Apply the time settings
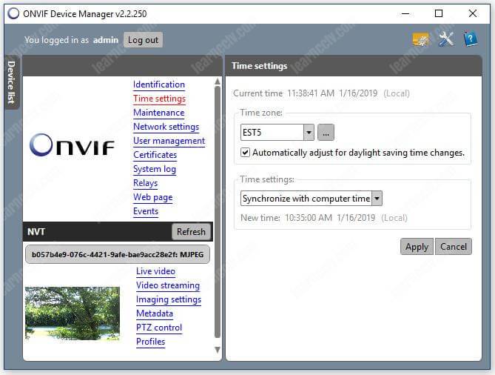The image size is (495, 375). point(417,246)
